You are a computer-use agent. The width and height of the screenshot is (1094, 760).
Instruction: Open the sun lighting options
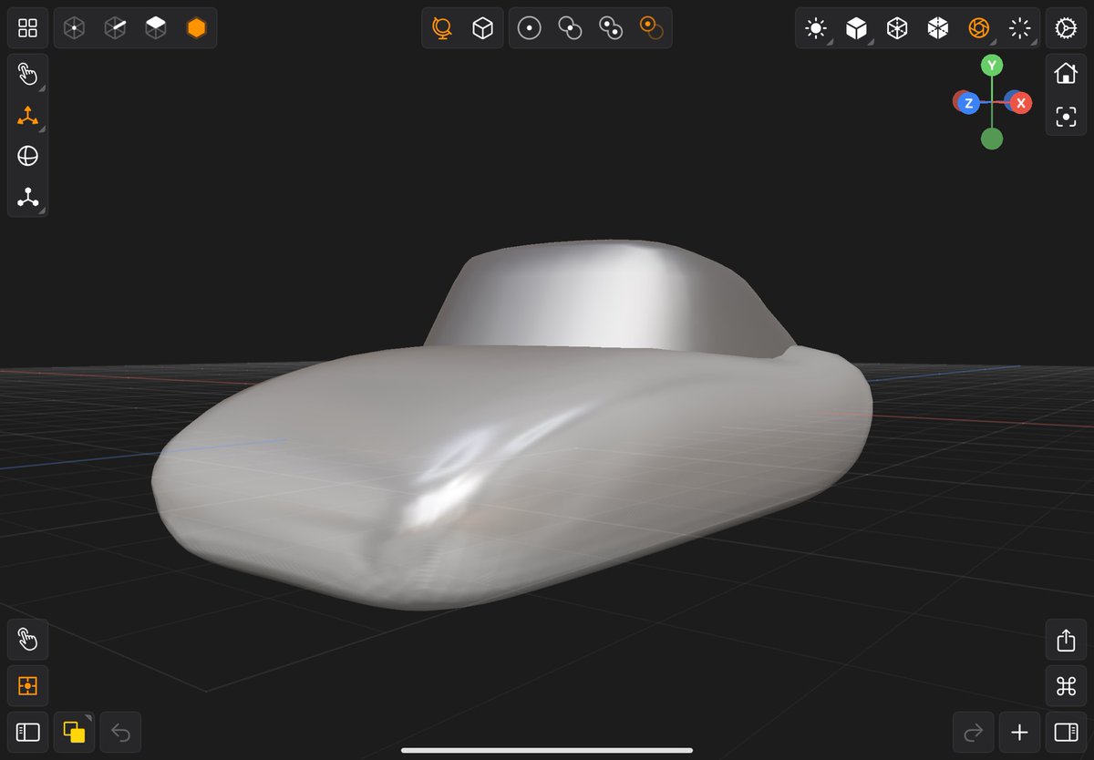pos(816,28)
